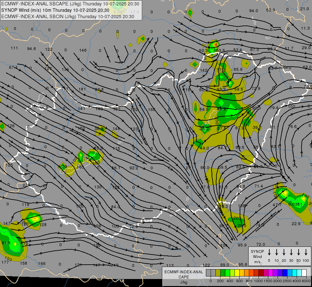
Task: Click the 400 tick label on CAPE scale
Action: click(x=230, y=281)
